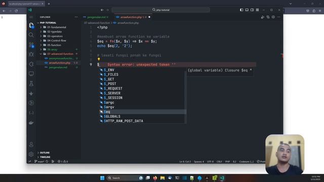Click the VS Code hamburger menu icon
The width and height of the screenshot is (324, 182).
31,17
